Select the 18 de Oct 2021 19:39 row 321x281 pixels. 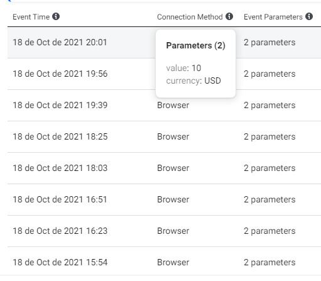tap(164, 105)
